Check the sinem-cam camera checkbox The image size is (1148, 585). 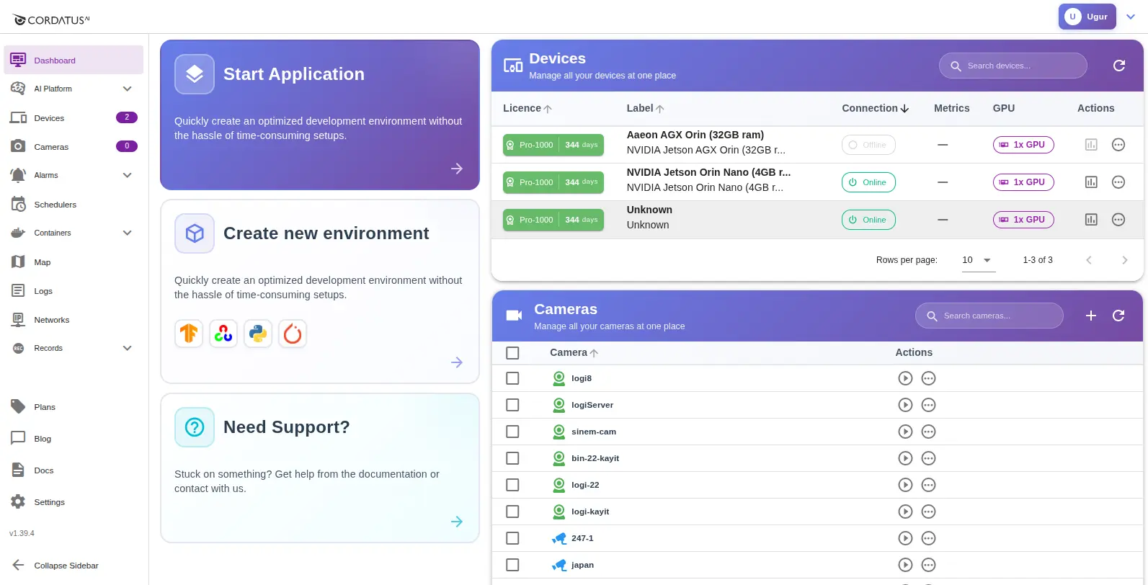click(512, 432)
